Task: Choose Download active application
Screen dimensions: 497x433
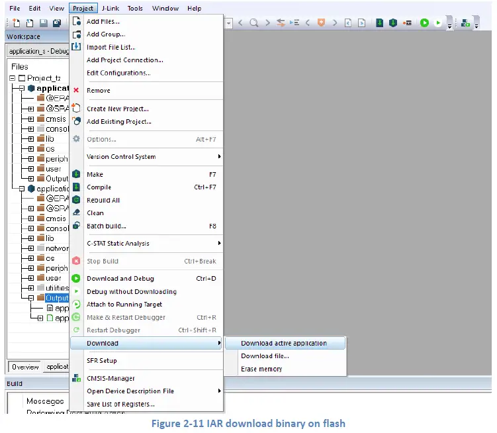Action: pos(285,343)
